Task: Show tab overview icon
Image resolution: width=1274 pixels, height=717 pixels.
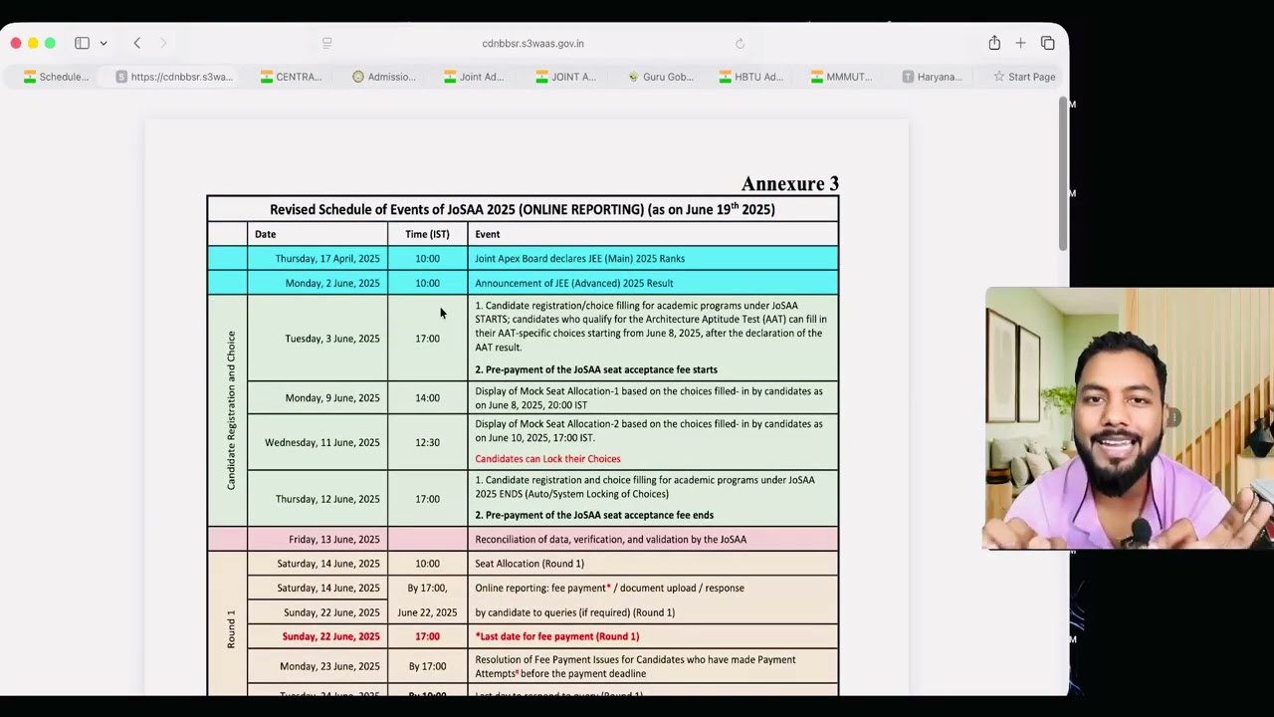Action: 1047,43
